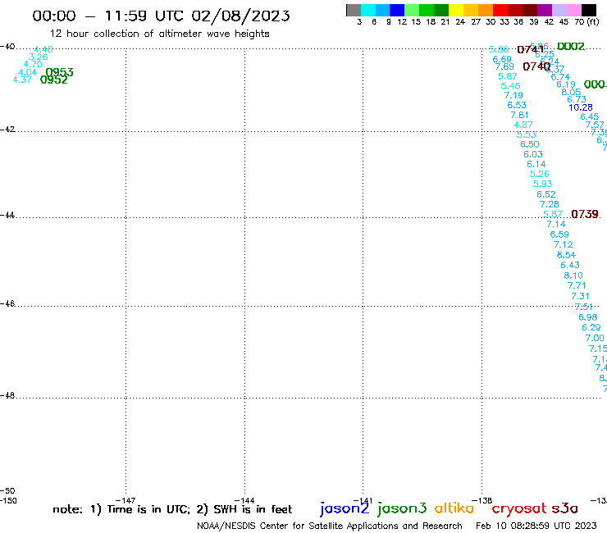Click the 6.43 wave height value
Viewport: 607px width, 533px height.
click(x=570, y=265)
